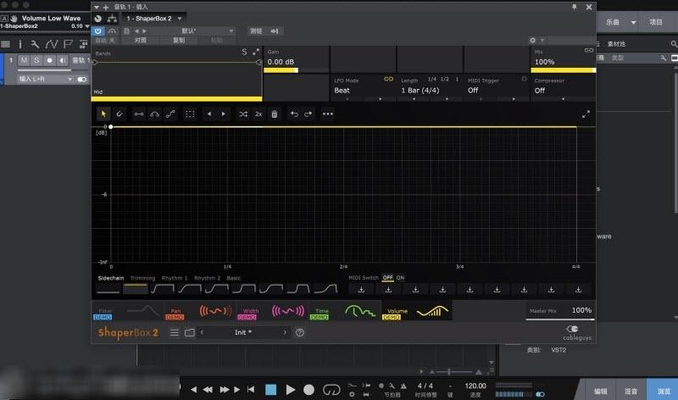Switch to Basic wave presets tab
Screen dimensions: 678x400
pyautogui.click(x=234, y=278)
